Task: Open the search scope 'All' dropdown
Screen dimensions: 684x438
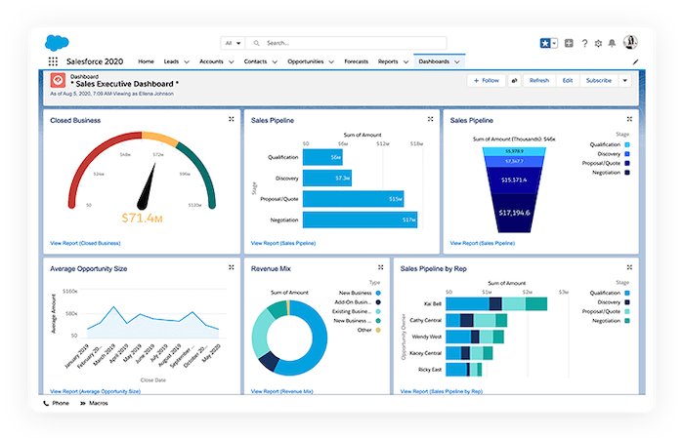Action: [x=233, y=43]
